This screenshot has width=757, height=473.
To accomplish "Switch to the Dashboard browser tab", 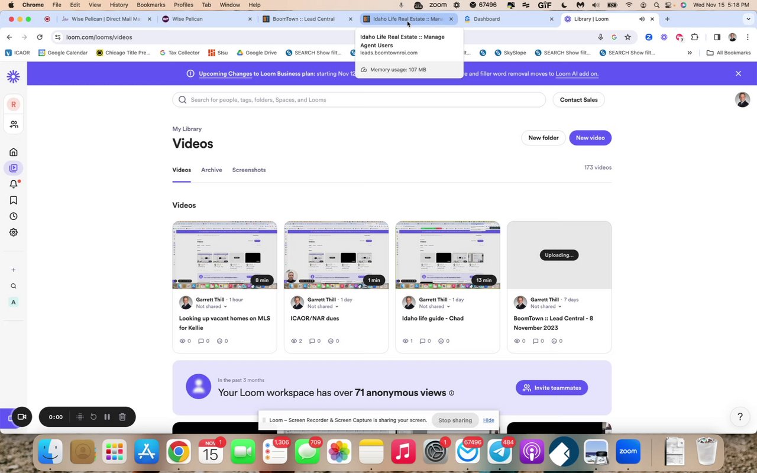I will pos(509,19).
